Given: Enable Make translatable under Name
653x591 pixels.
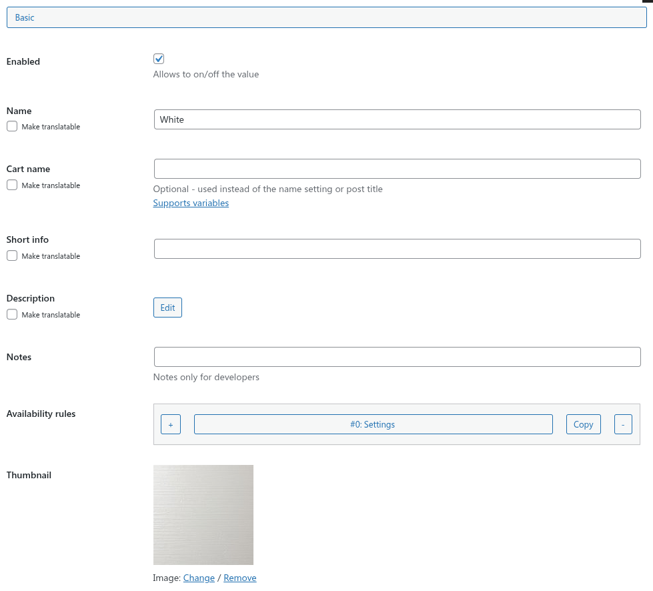Looking at the screenshot, I should [x=12, y=126].
